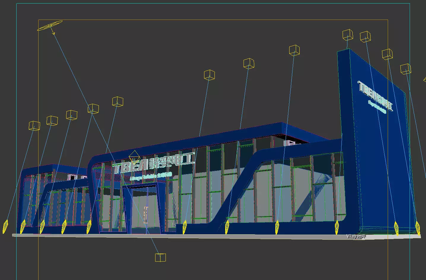Select the leftmost yellow light cube
This screenshot has width=426, height=280.
[x=34, y=126]
